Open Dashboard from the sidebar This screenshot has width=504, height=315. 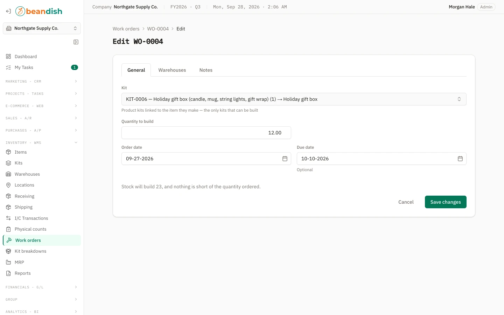pos(42,56)
